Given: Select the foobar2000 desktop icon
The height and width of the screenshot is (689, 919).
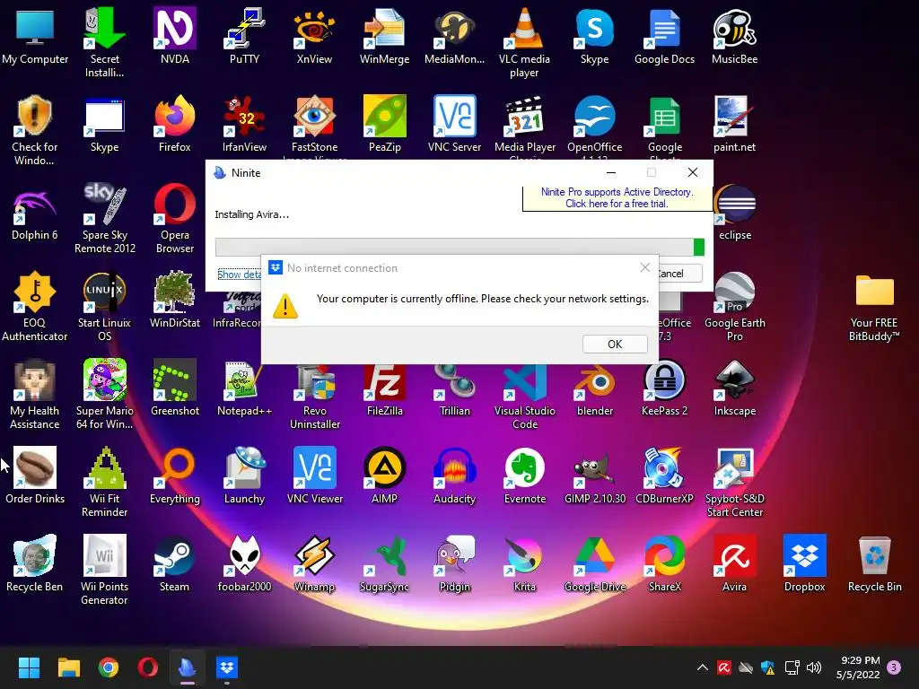Looking at the screenshot, I should (x=244, y=563).
